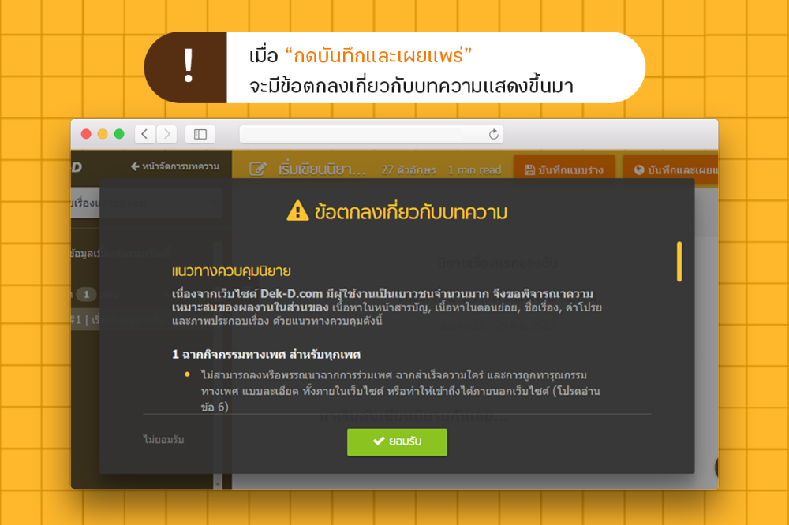Open the story dropdown in left sidebar
The image size is (789, 525).
pyautogui.click(x=146, y=203)
